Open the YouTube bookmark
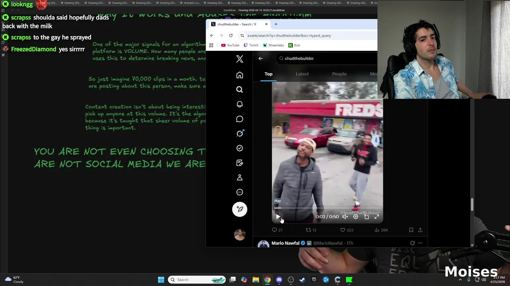510x286 pixels. [x=230, y=45]
